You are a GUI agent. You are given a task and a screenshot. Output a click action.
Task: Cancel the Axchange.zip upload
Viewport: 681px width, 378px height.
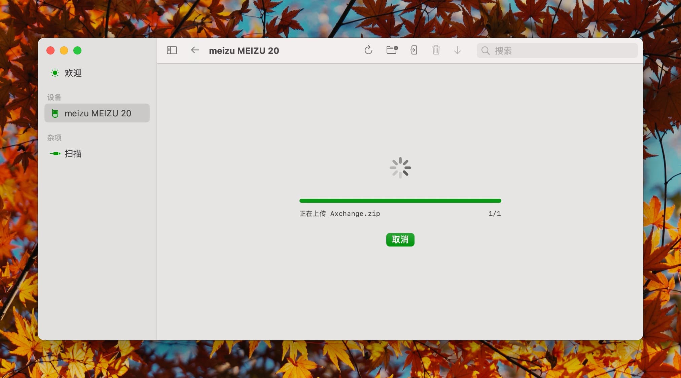click(400, 240)
